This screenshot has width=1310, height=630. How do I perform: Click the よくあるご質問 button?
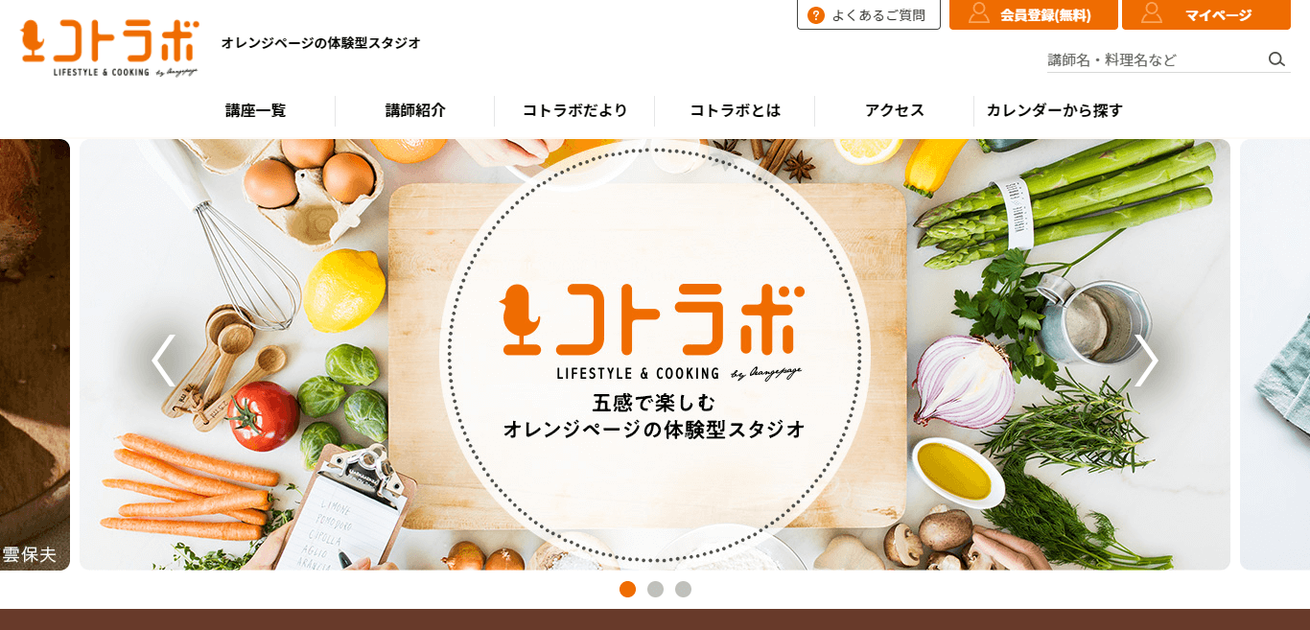pyautogui.click(x=869, y=14)
